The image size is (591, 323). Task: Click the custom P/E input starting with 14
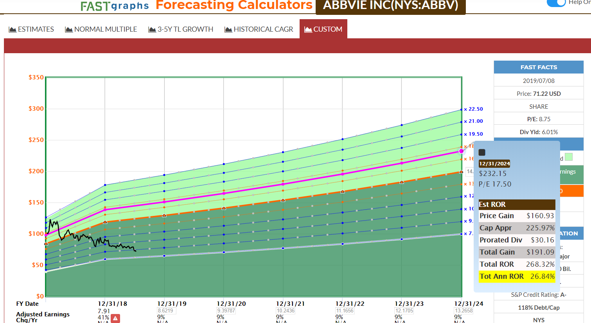tap(469, 172)
